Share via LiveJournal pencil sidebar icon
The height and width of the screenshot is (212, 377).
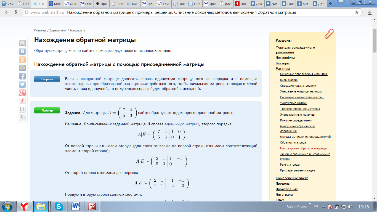click(x=22, y=118)
